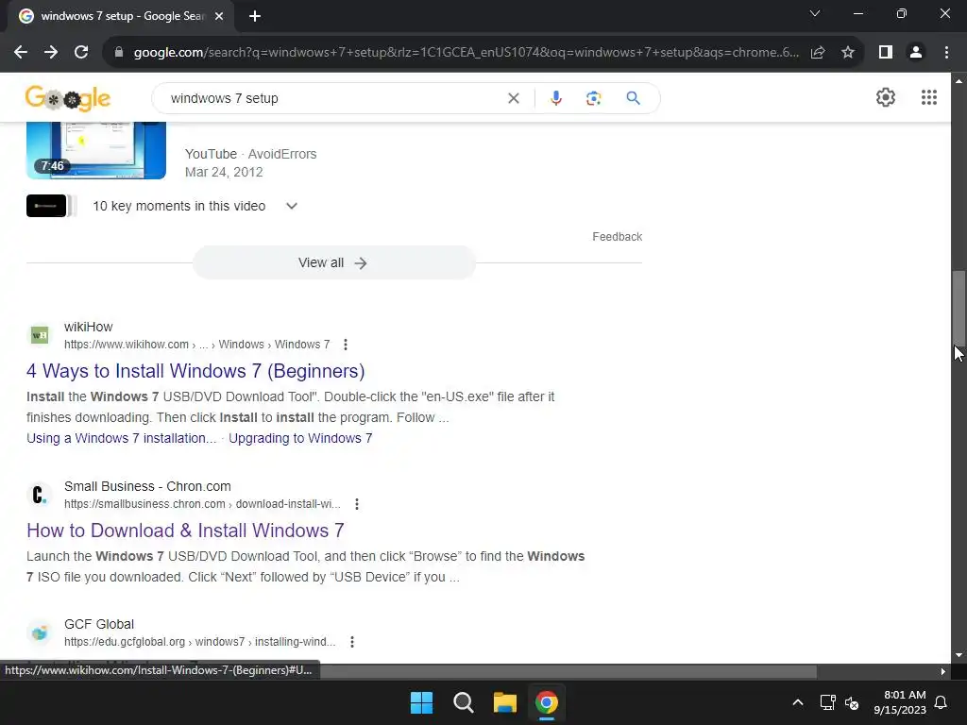Screen dimensions: 967x725
Task: Click the YouTube · AvoidErrors source text
Action: [x=250, y=154]
